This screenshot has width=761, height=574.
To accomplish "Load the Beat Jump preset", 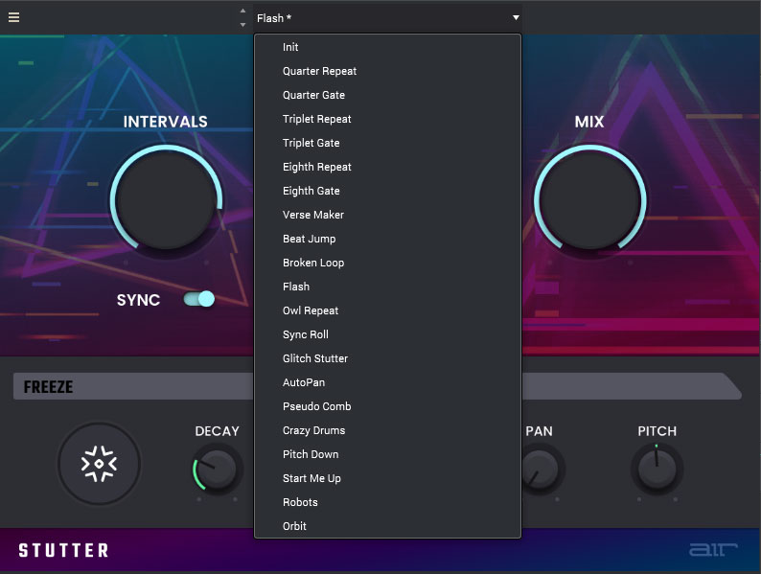I will point(387,239).
